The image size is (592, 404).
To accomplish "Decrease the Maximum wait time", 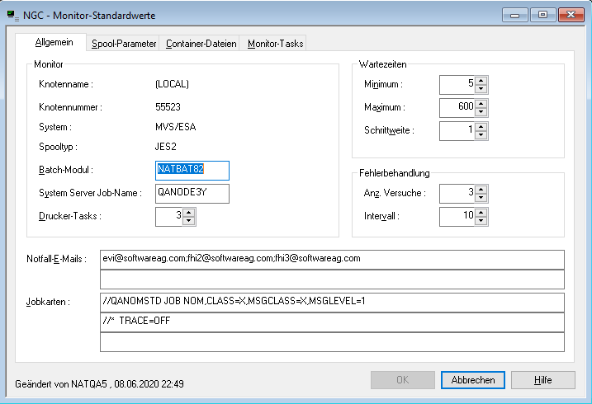I will pos(481,112).
